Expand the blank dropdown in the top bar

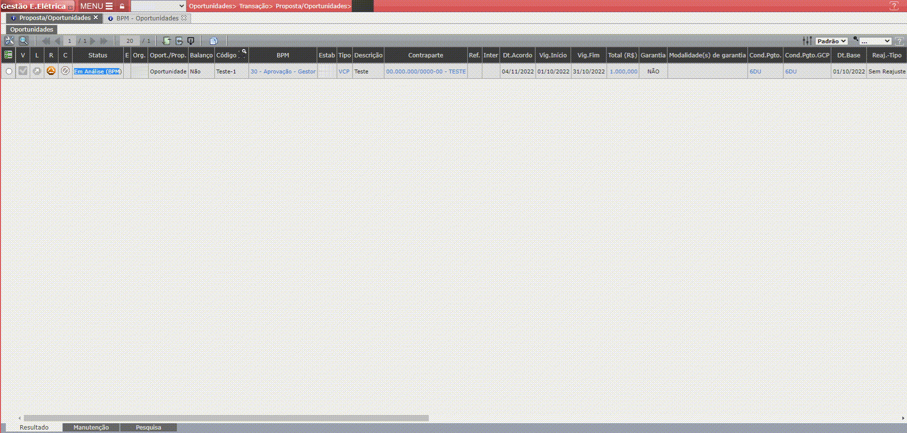click(158, 6)
